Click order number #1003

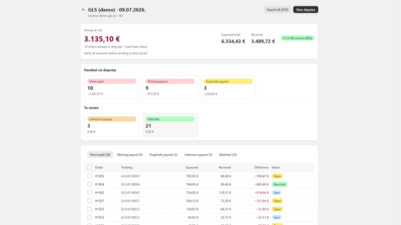click(x=99, y=176)
